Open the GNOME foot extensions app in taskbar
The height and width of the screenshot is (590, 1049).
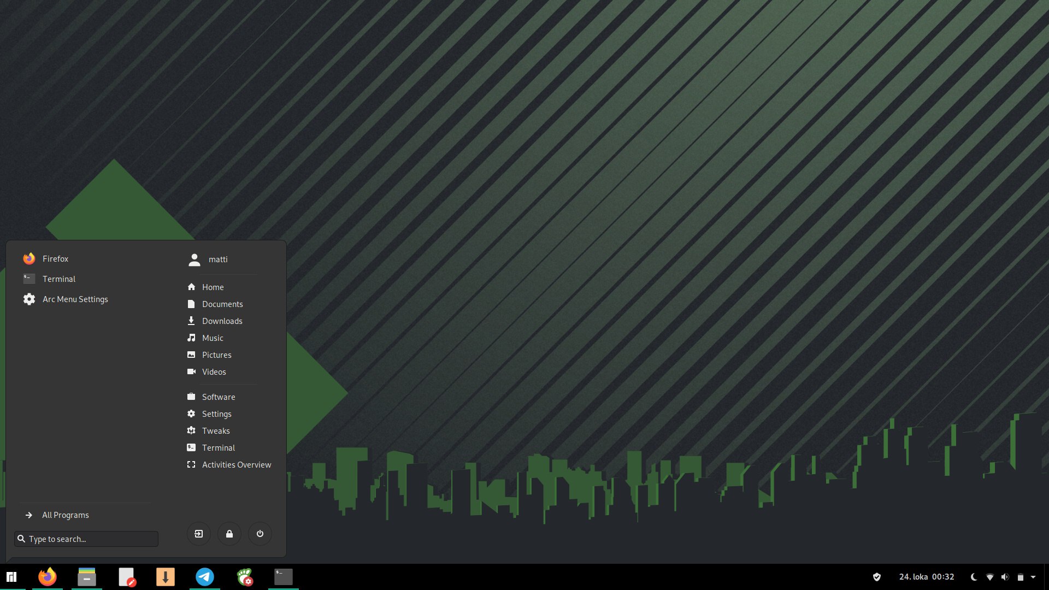point(244,577)
